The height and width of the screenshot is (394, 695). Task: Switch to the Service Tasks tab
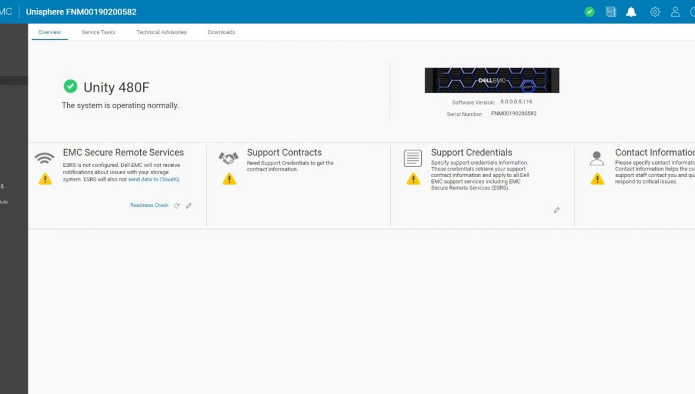(99, 32)
